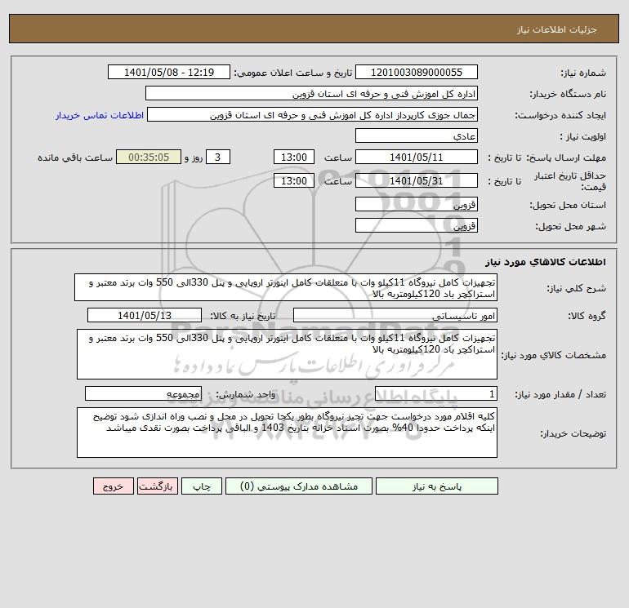Click the مشخصات کالای مورد نیاز label
Image resolution: width=629 pixels, height=608 pixels.
553,355
